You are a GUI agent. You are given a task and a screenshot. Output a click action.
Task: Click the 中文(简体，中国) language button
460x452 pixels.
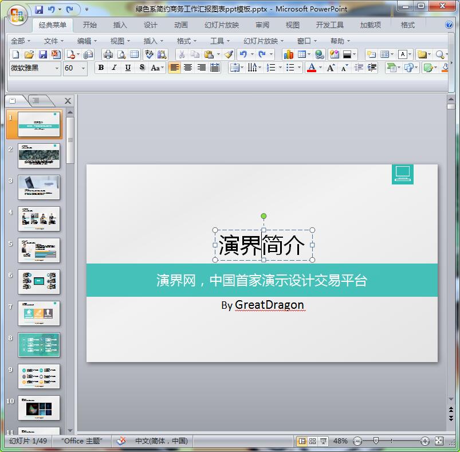161,441
